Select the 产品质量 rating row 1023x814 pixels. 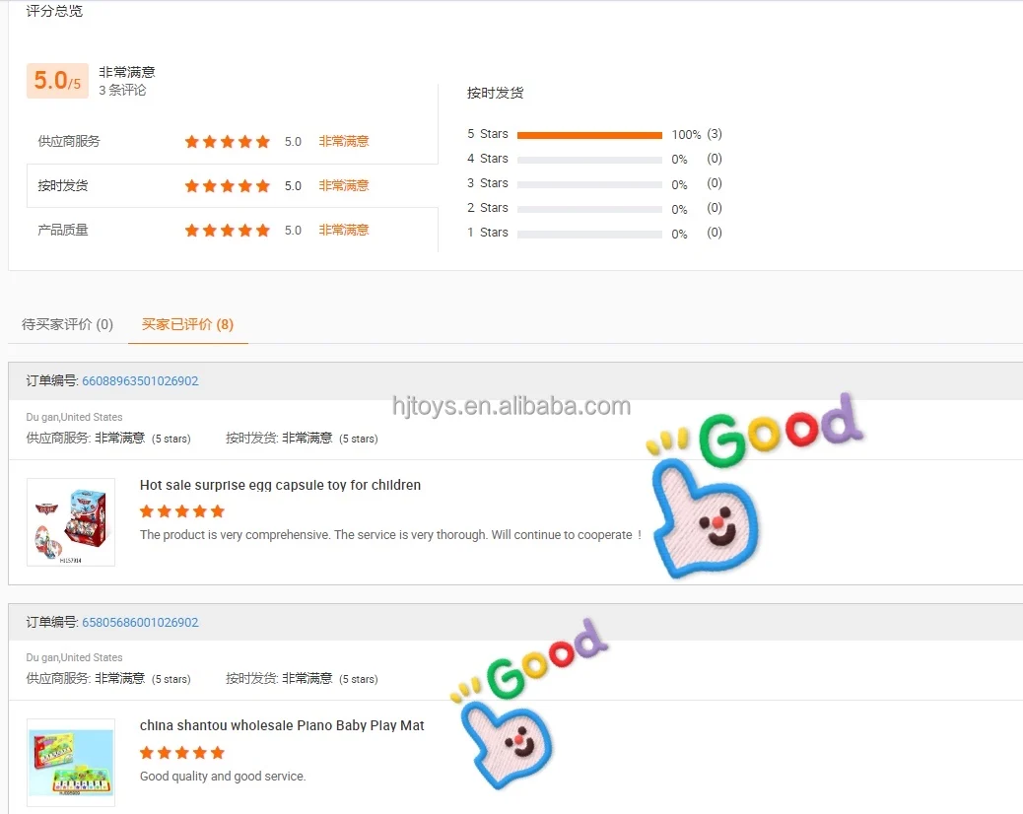[x=233, y=231]
